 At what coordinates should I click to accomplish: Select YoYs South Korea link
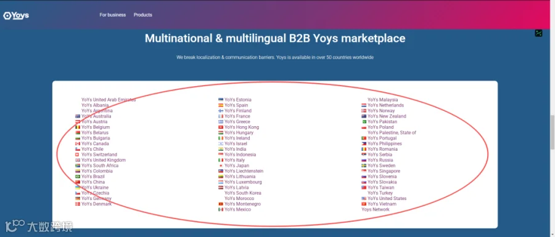tap(243, 193)
